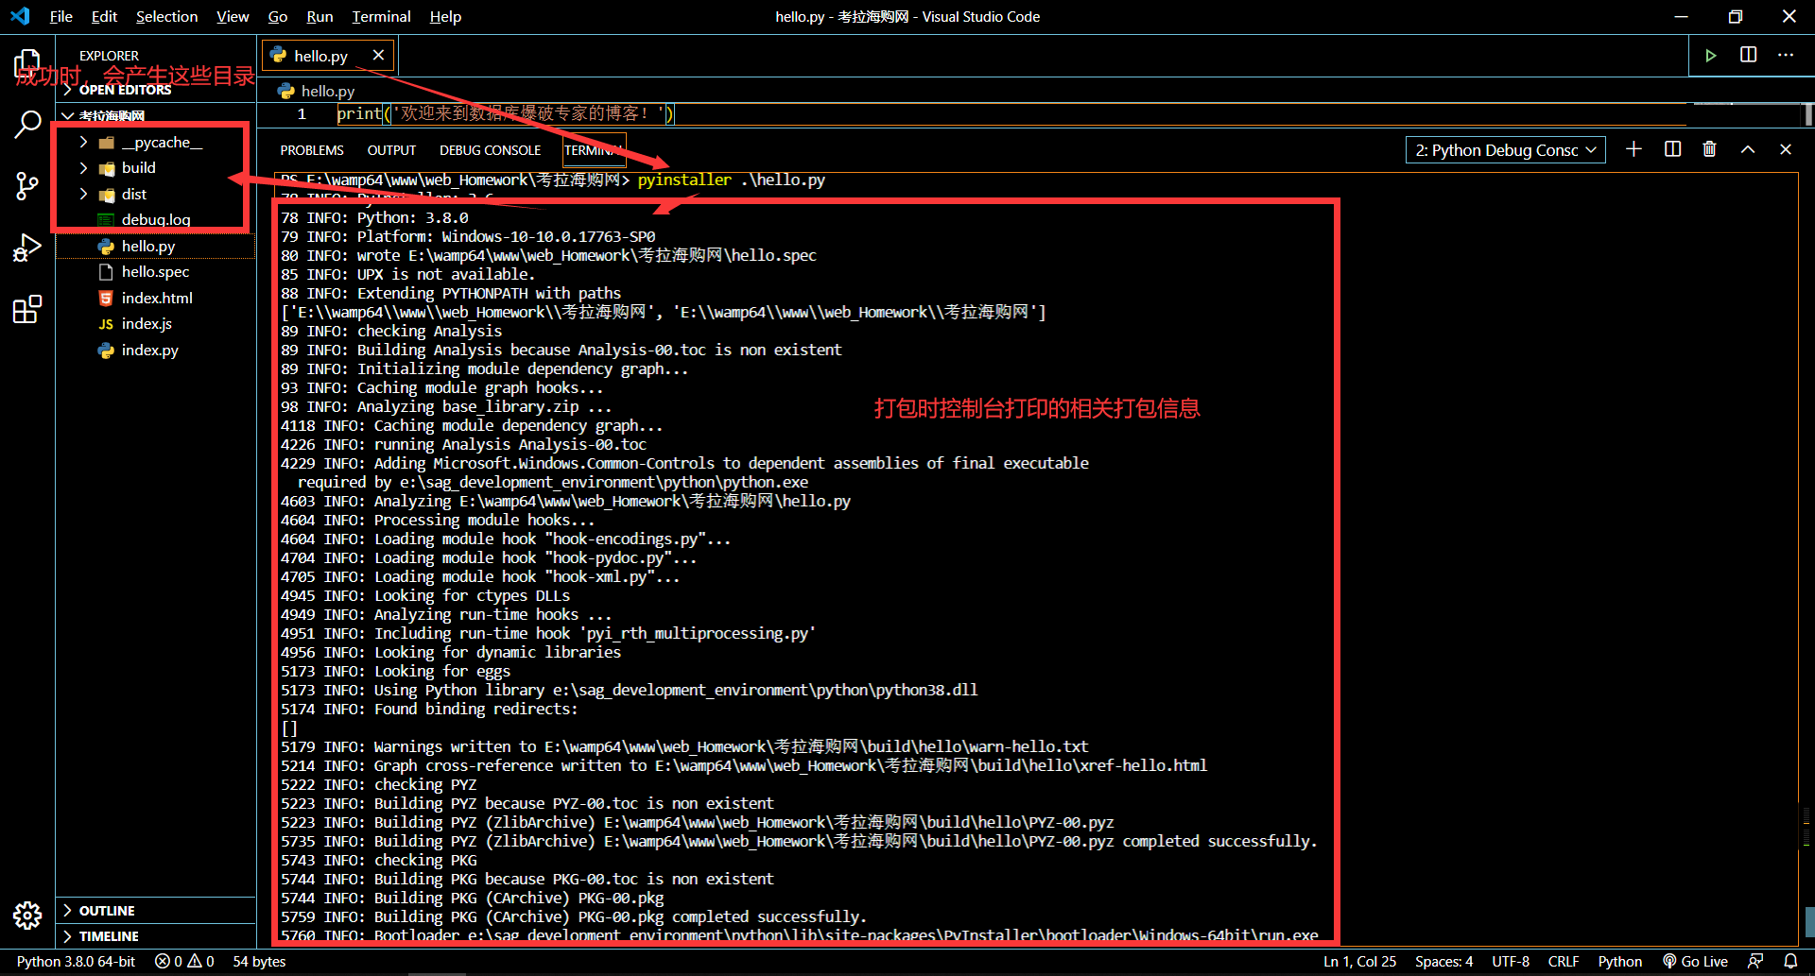The image size is (1815, 976).
Task: Open the Help menu
Action: click(445, 16)
